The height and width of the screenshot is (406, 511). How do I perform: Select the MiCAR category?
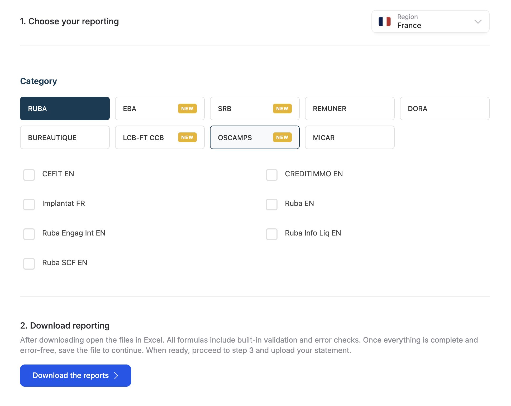[x=350, y=137]
